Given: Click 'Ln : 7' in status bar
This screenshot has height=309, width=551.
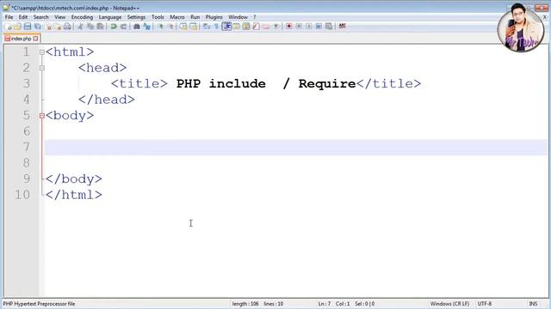Looking at the screenshot, I should [x=325, y=304].
